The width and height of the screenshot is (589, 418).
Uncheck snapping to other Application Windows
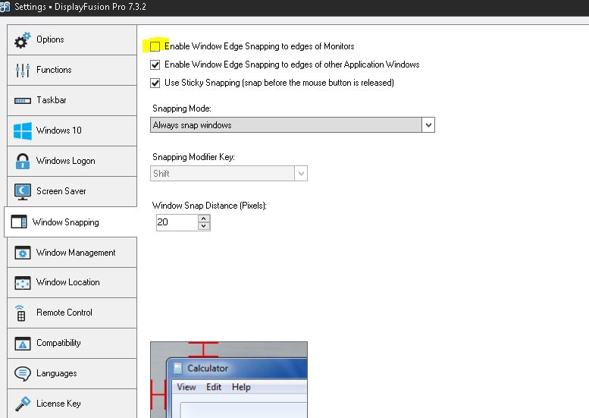(155, 64)
